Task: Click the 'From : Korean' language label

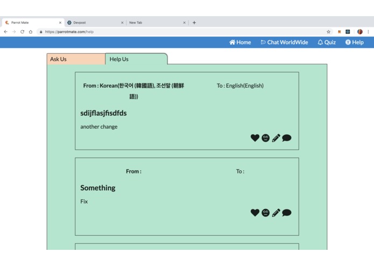Action: [133, 91]
